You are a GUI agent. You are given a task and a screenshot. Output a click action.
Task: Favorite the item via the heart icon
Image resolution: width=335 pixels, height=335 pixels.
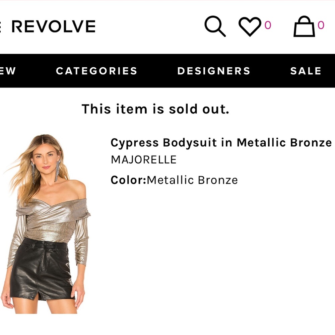pyautogui.click(x=249, y=26)
